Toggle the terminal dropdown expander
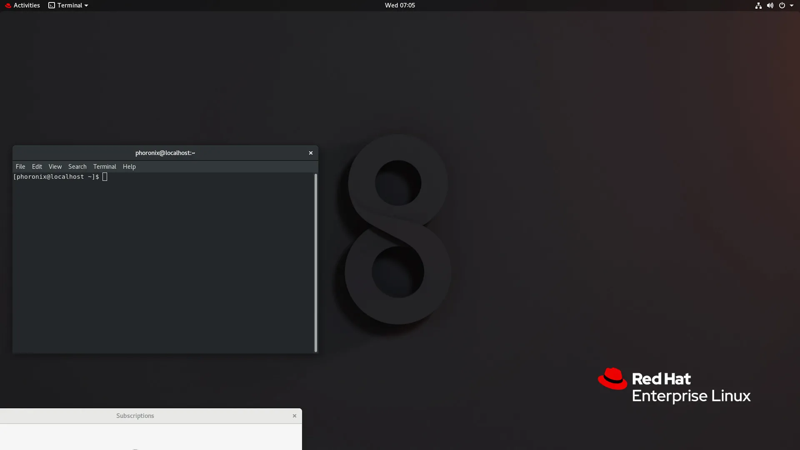This screenshot has width=800, height=450. (86, 5)
